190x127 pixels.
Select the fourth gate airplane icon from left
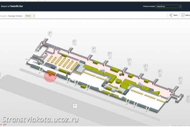(110, 54)
